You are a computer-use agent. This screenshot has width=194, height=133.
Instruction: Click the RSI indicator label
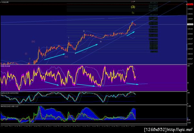(5, 66)
